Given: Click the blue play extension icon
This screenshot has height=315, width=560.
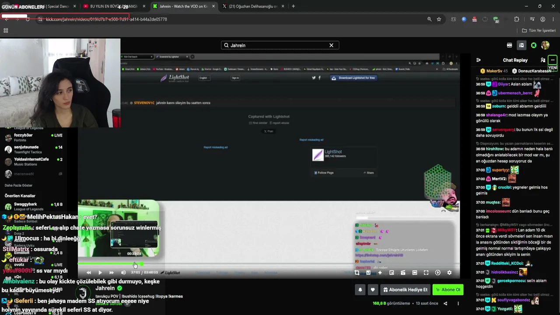Looking at the screenshot, I should click(464, 19).
